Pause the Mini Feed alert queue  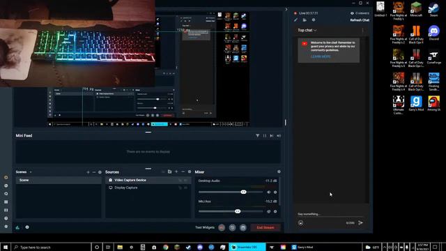(265, 136)
